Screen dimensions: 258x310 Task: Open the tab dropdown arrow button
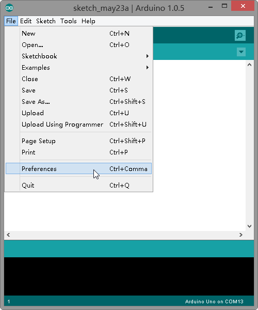click(241, 52)
